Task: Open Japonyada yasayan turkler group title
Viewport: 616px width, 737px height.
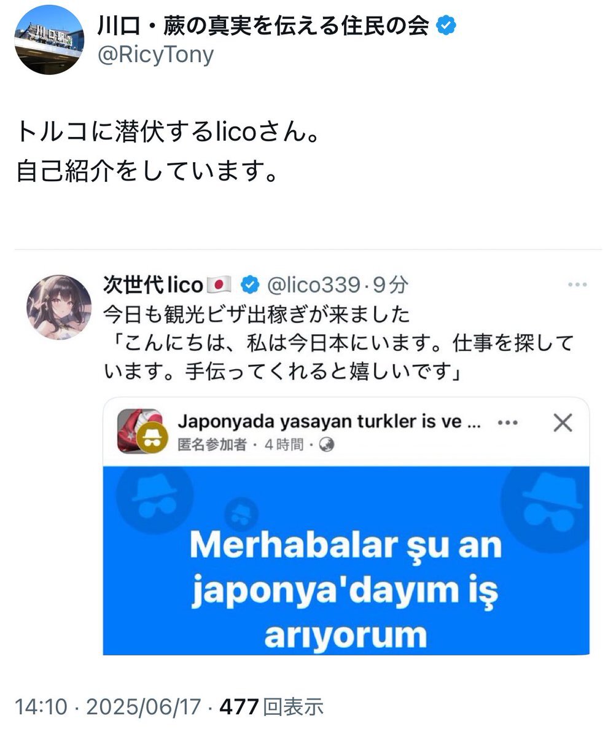Action: click(329, 422)
